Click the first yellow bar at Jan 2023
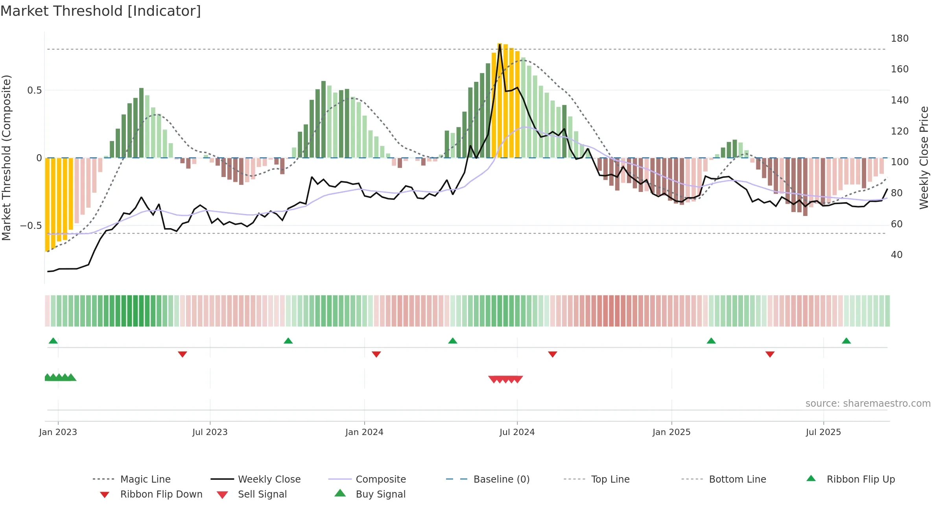Viewport: 944px width, 531px height. pos(47,205)
